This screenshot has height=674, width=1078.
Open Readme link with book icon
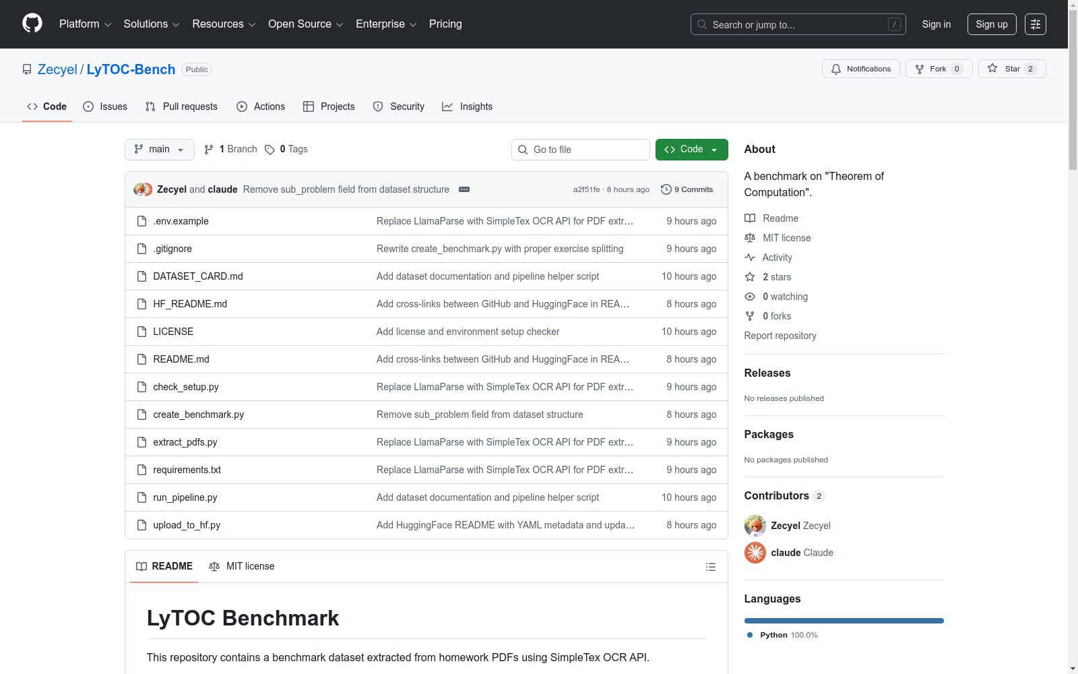coord(771,218)
